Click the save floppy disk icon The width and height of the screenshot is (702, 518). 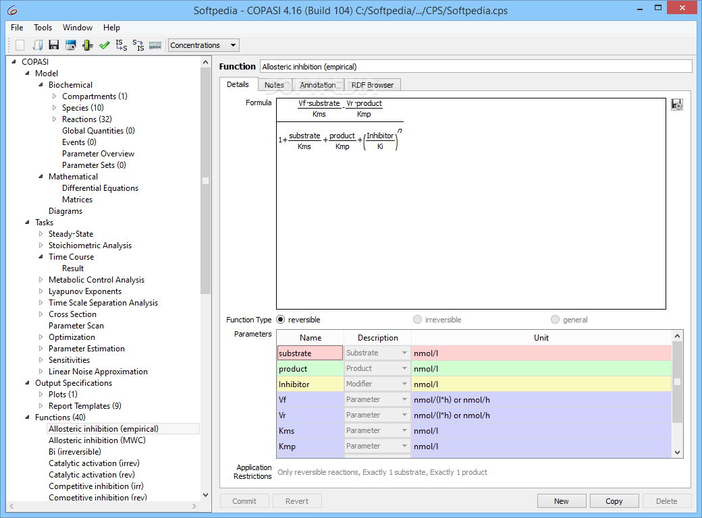(x=54, y=45)
